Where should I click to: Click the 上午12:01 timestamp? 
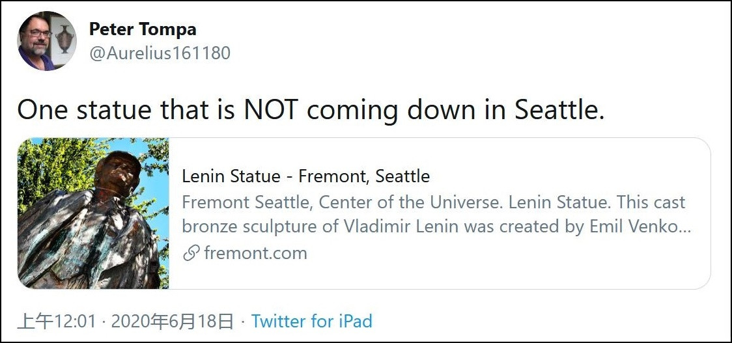(x=57, y=321)
